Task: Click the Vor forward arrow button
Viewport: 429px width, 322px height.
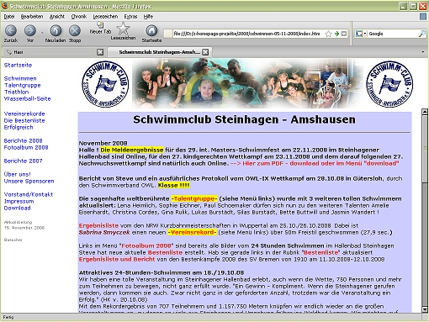Action: pos(30,30)
